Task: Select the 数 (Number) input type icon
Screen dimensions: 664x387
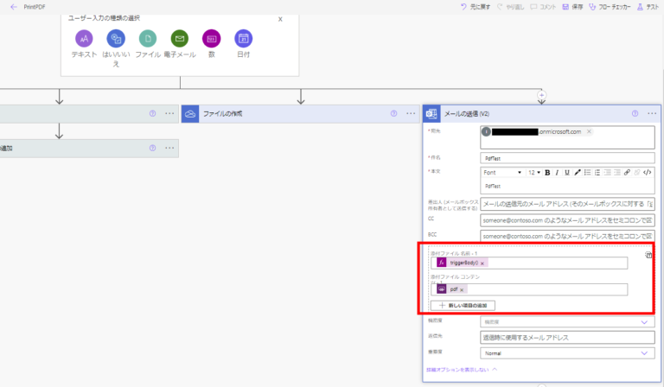Action: 211,39
